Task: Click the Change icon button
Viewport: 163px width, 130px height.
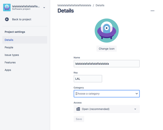Action: coord(107,49)
